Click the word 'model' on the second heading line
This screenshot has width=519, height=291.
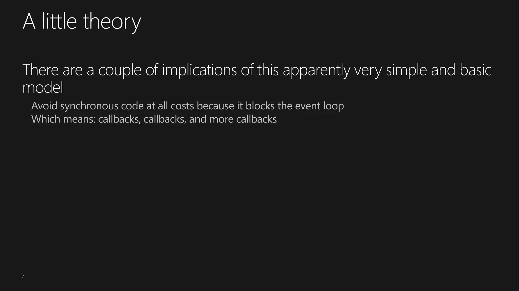click(43, 88)
